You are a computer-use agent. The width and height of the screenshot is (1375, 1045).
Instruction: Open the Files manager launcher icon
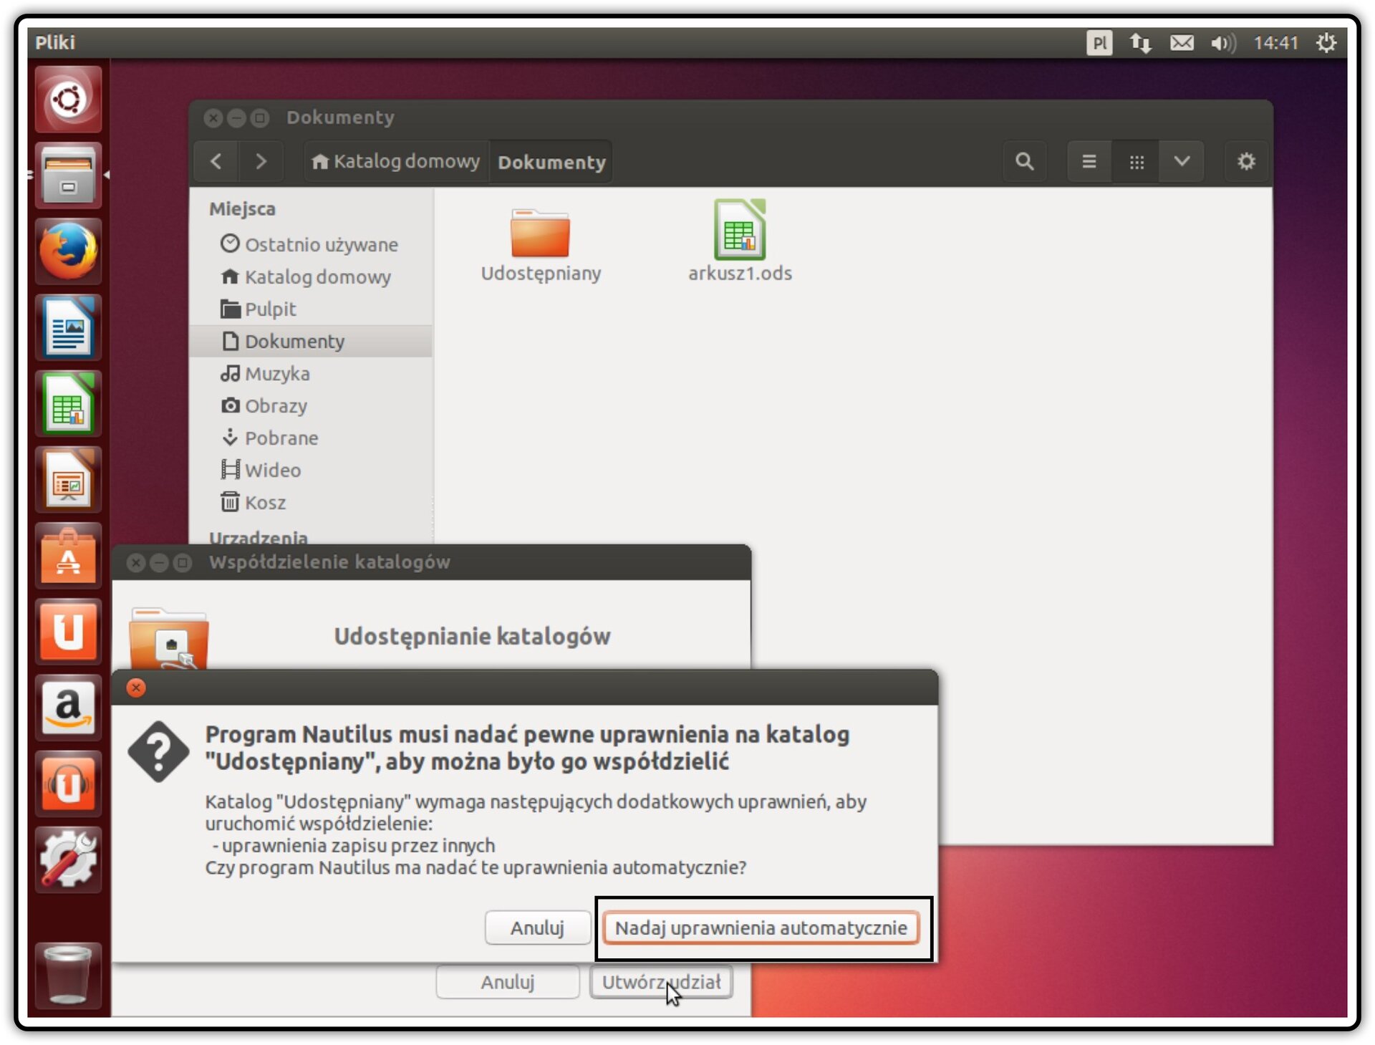68,175
